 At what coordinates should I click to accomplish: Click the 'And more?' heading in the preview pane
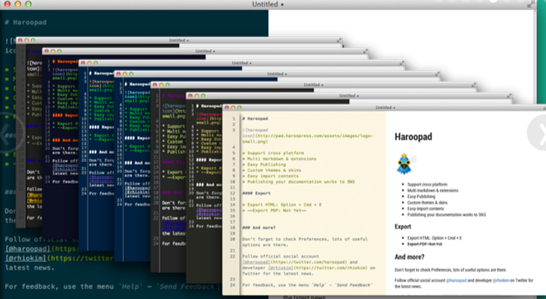click(x=410, y=257)
